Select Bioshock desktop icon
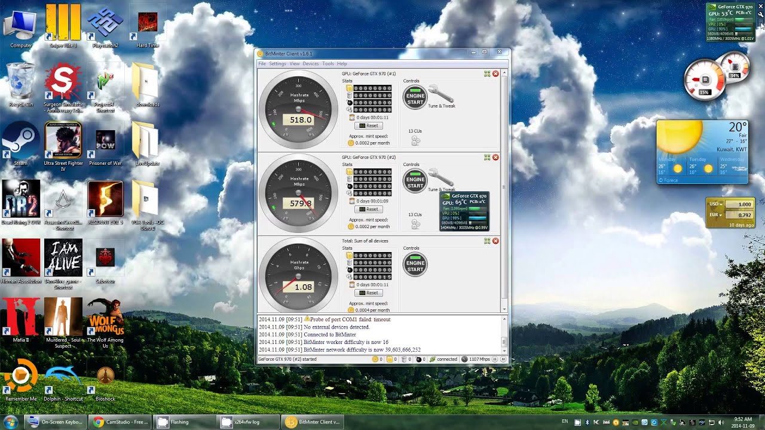Image resolution: width=765 pixels, height=430 pixels. (x=106, y=382)
